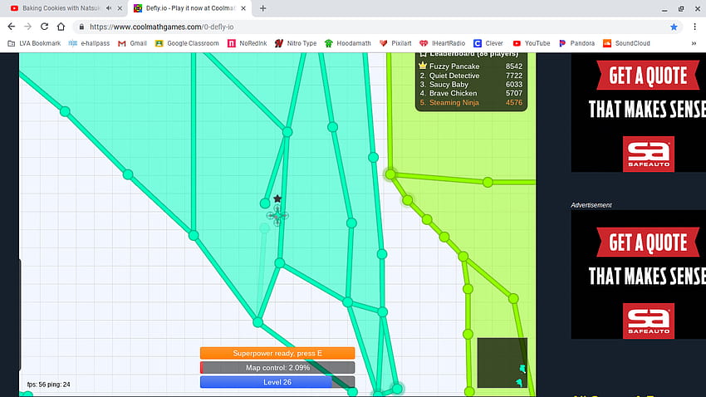706x397 pixels.
Task: Open the Hoodamath bookmark
Action: tap(347, 43)
